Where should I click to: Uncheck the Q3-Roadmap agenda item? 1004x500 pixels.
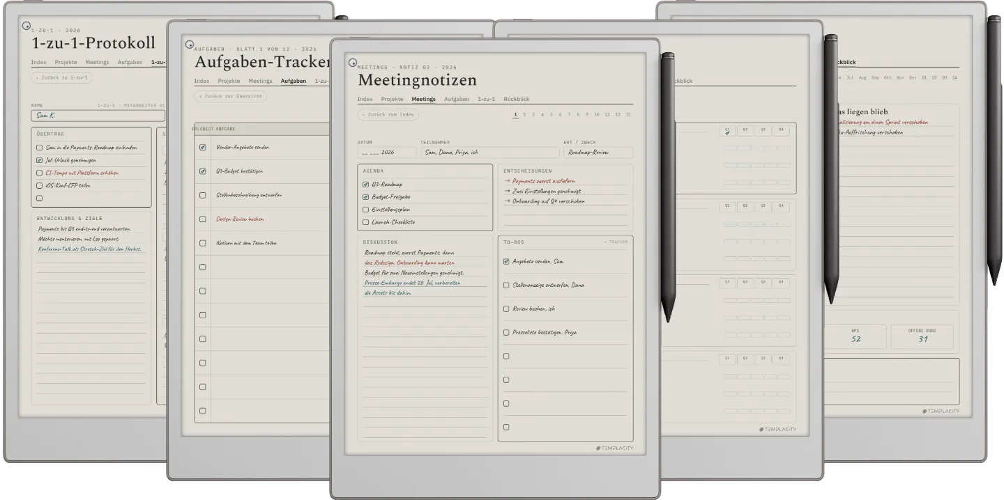[365, 185]
